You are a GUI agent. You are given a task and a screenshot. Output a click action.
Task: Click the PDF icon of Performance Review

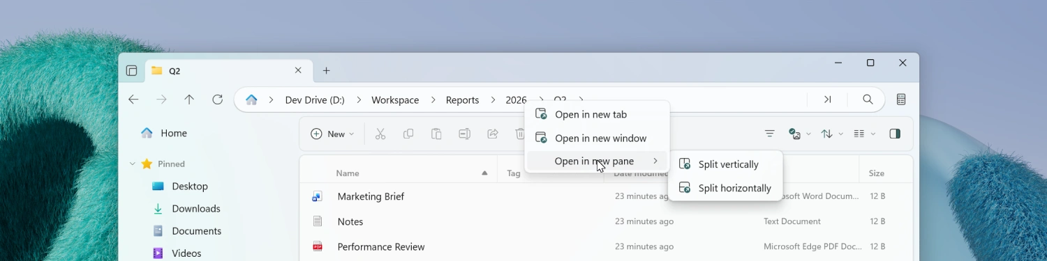tap(318, 246)
